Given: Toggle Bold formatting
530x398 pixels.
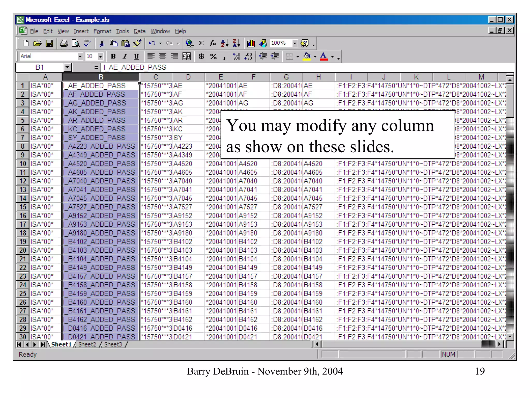Looking at the screenshot, I should point(113,56).
